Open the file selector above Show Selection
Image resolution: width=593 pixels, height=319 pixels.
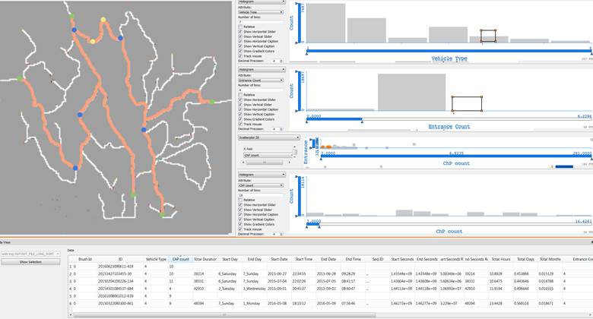click(30, 254)
